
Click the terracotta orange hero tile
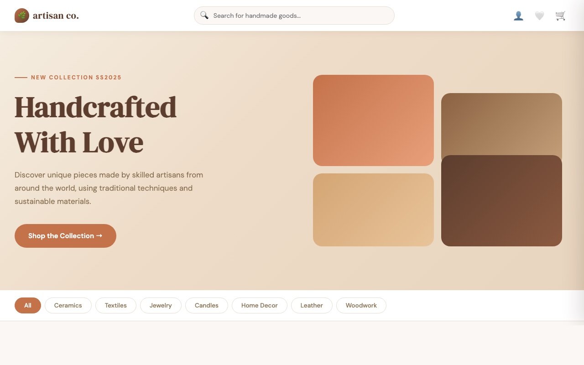tap(373, 120)
